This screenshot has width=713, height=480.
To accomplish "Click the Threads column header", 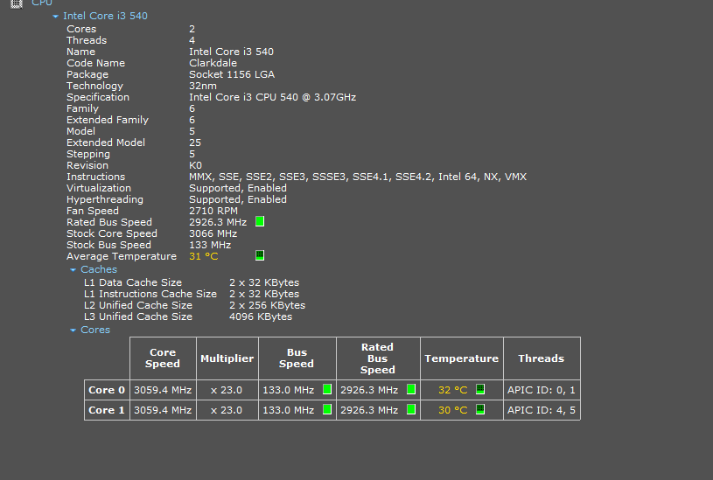I will click(542, 358).
